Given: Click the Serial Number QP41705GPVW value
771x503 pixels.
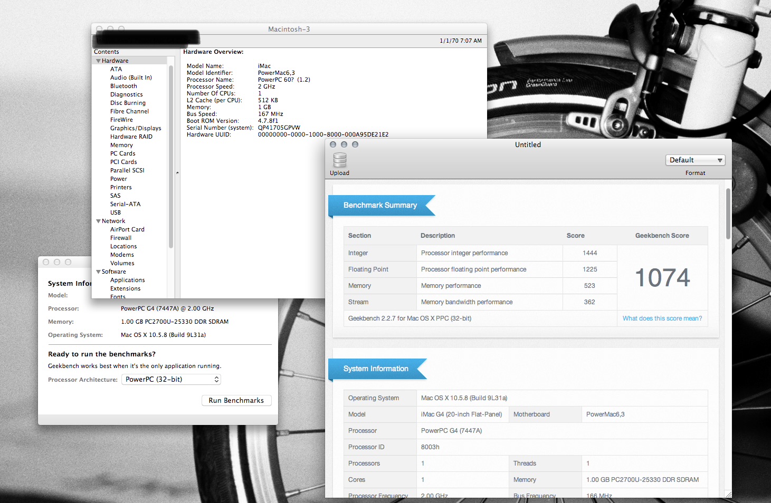Looking at the screenshot, I should [279, 128].
